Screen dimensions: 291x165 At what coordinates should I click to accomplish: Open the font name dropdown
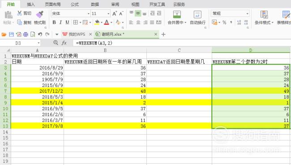(x=88, y=14)
